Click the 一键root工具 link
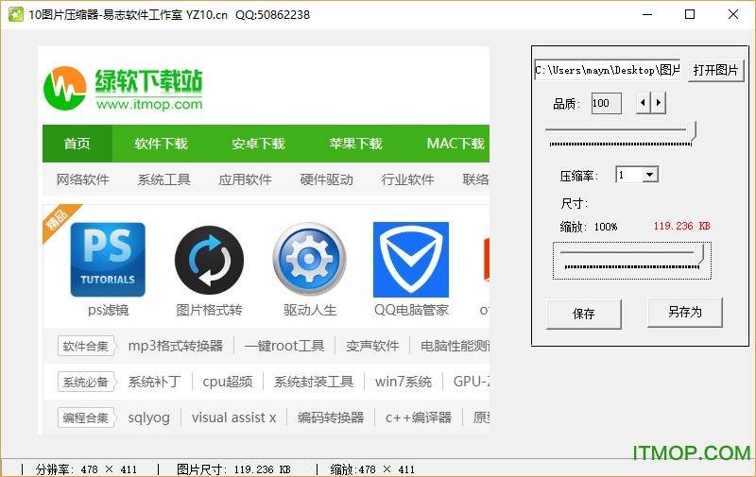The width and height of the screenshot is (756, 477). click(x=284, y=346)
